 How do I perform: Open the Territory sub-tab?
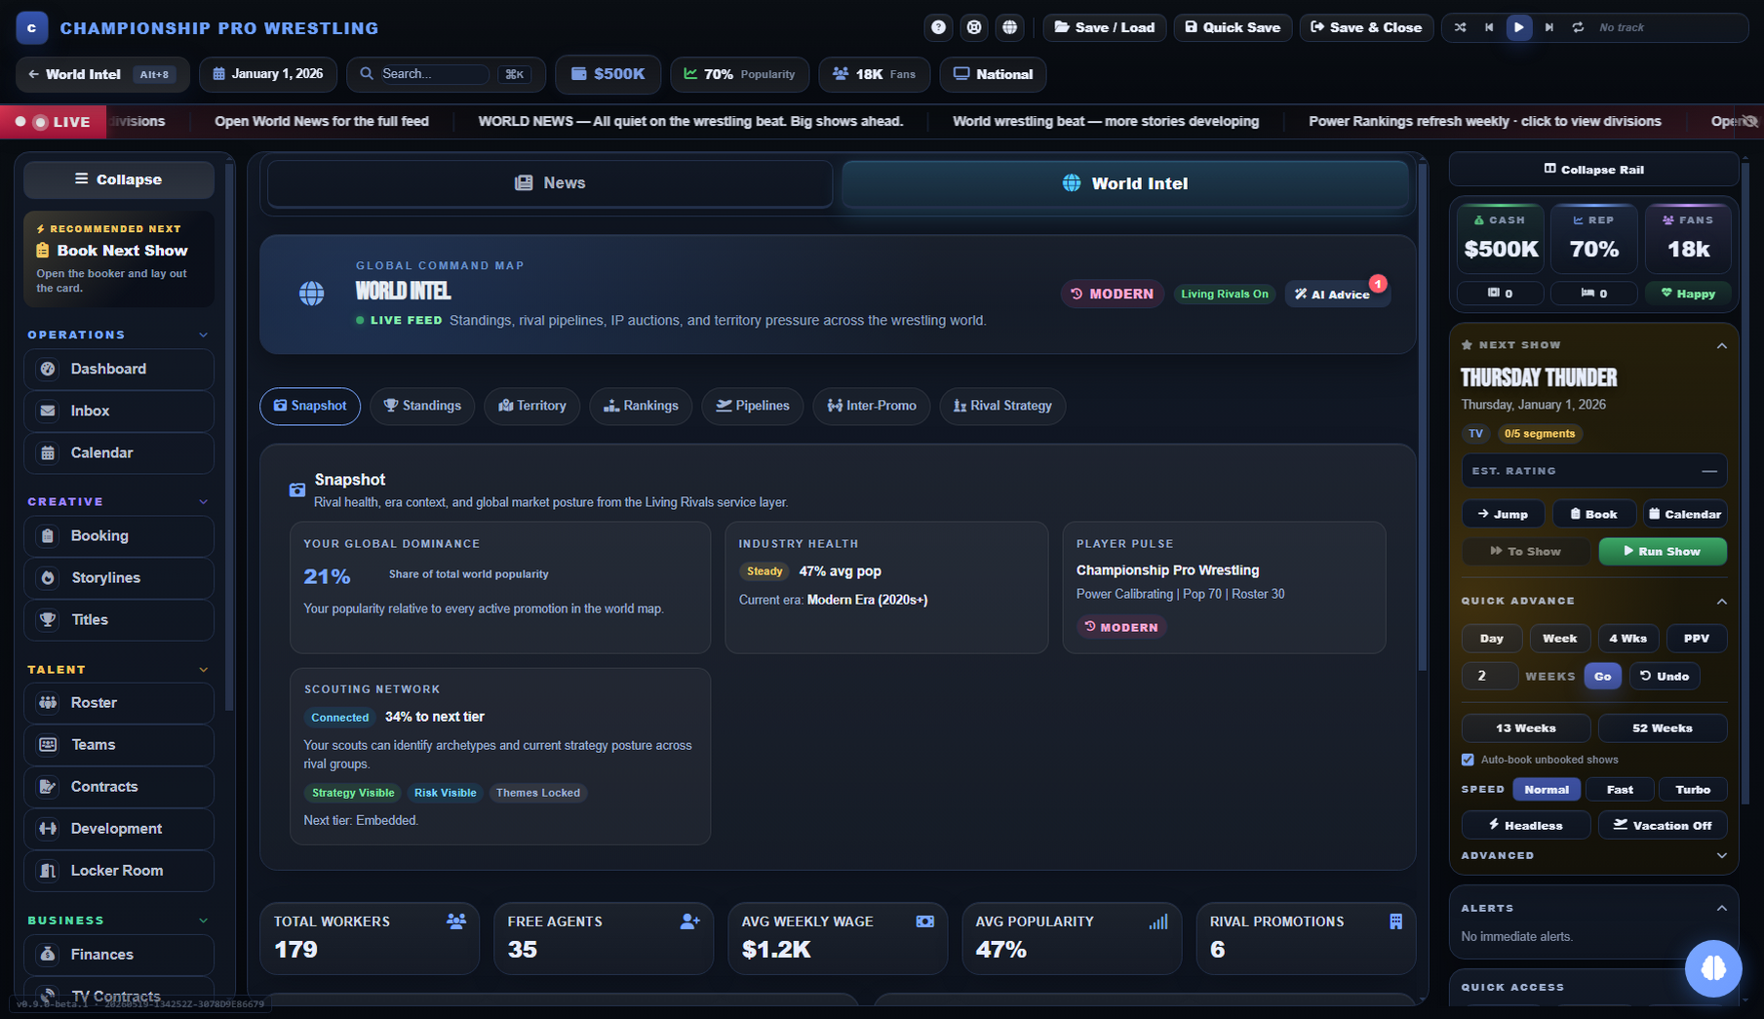pyautogui.click(x=532, y=406)
